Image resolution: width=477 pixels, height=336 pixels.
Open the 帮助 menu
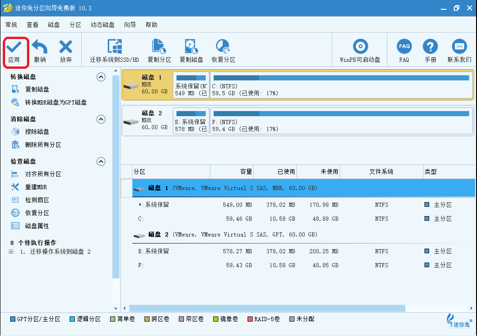coord(151,25)
